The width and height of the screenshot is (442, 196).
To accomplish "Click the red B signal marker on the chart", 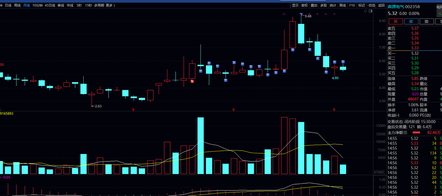I will (x=193, y=81).
